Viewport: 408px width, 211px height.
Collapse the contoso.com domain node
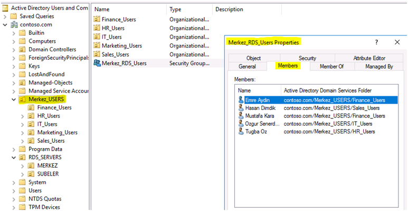tap(5, 25)
